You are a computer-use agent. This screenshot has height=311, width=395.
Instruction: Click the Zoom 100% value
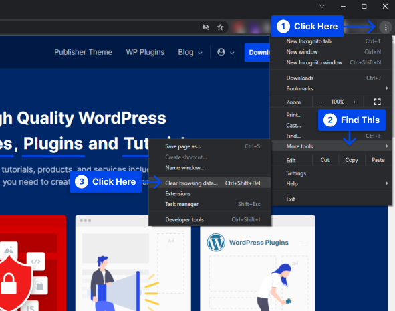pyautogui.click(x=338, y=102)
